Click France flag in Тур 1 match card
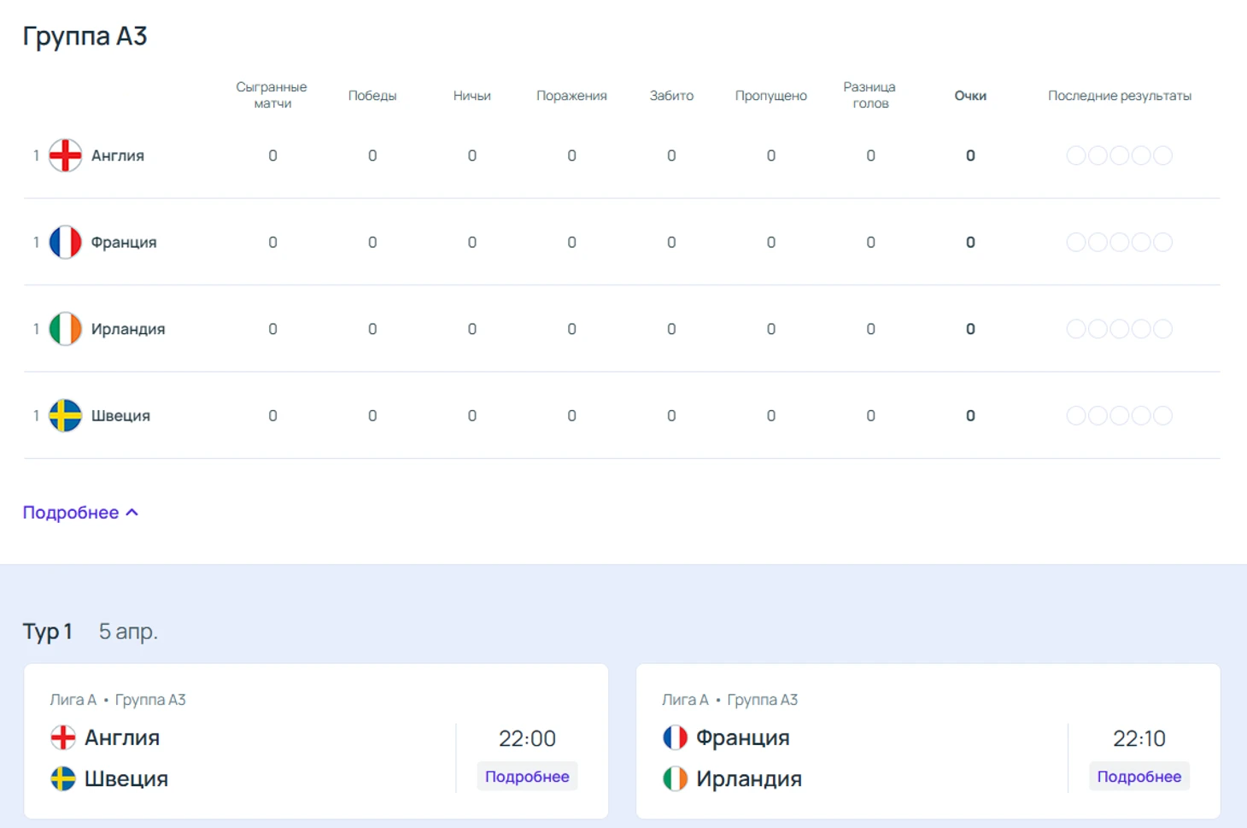The image size is (1247, 828). pyautogui.click(x=675, y=737)
